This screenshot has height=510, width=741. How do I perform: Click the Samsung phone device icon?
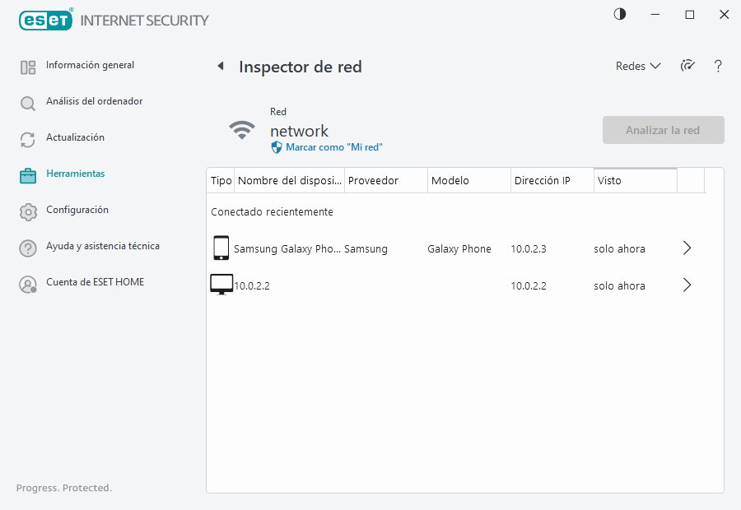[x=221, y=248]
